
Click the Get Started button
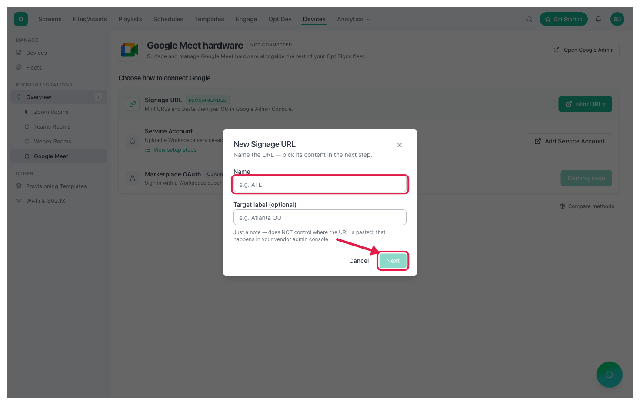pyautogui.click(x=563, y=19)
